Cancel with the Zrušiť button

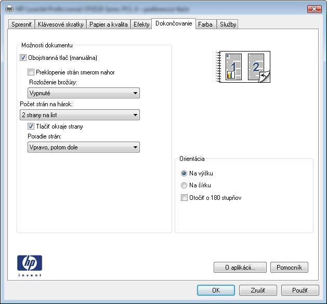(x=258, y=290)
